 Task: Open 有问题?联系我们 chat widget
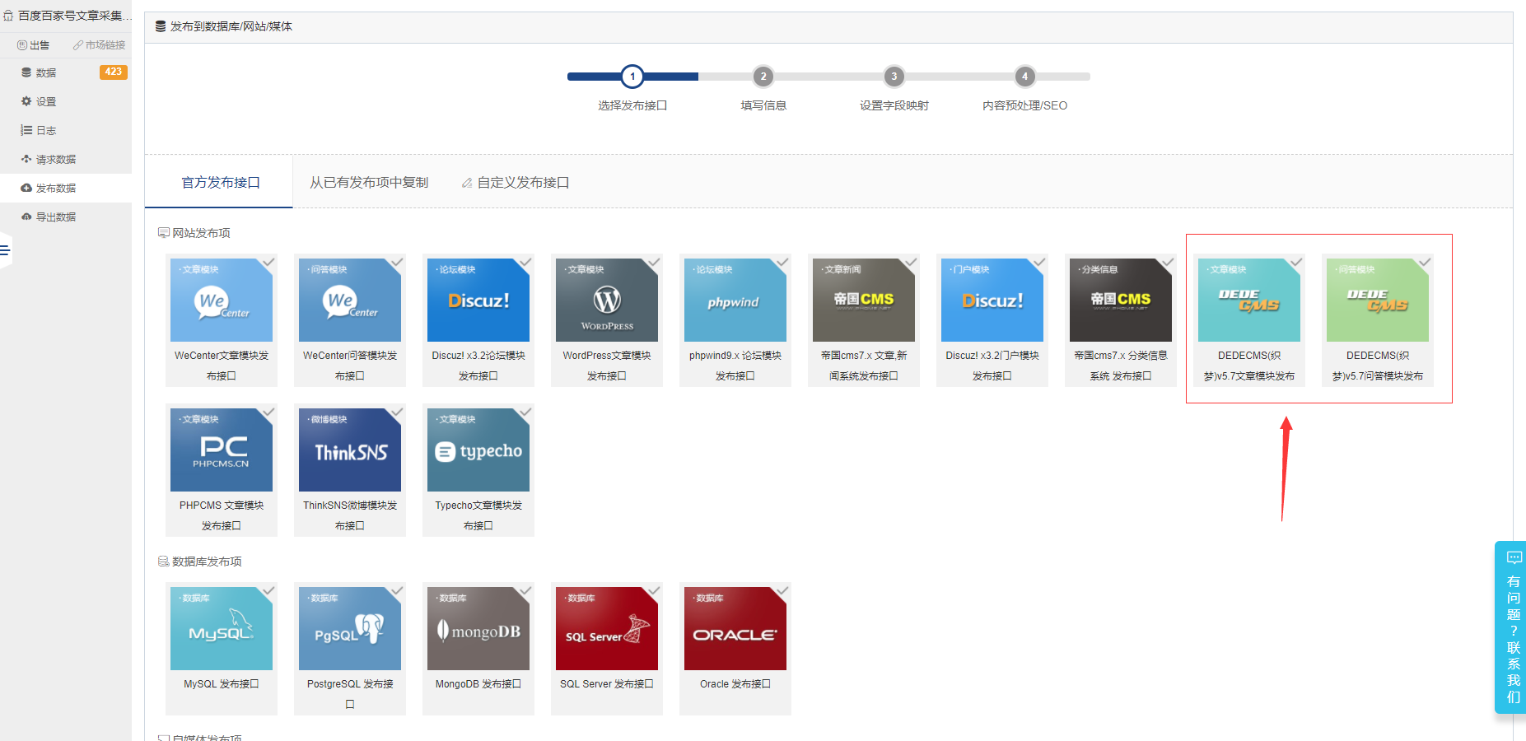(x=1511, y=627)
